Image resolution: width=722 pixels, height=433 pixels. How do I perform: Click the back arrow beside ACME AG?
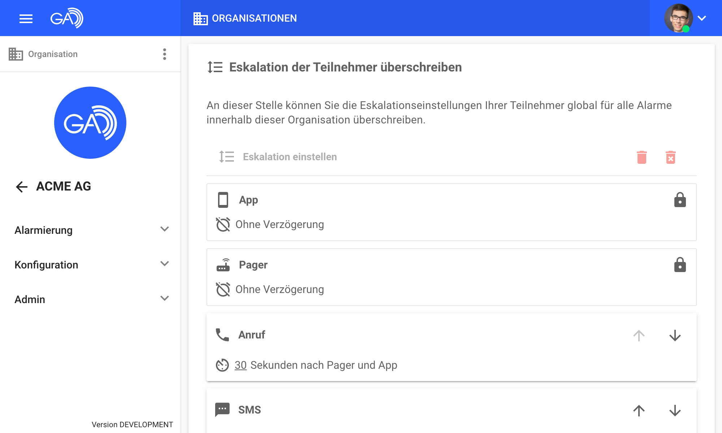(22, 187)
